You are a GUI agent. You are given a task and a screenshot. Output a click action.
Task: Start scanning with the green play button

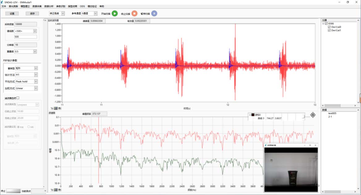coord(115,14)
